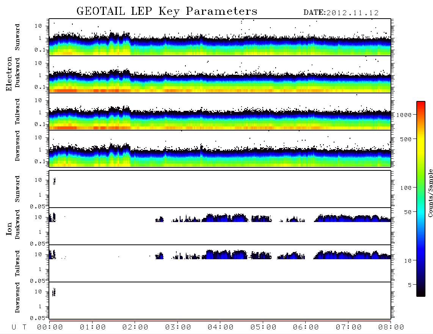Viewport: 433px width, 334px height.
Task: Click the Electron Dawnward spectrogram panel
Action: coord(220,148)
